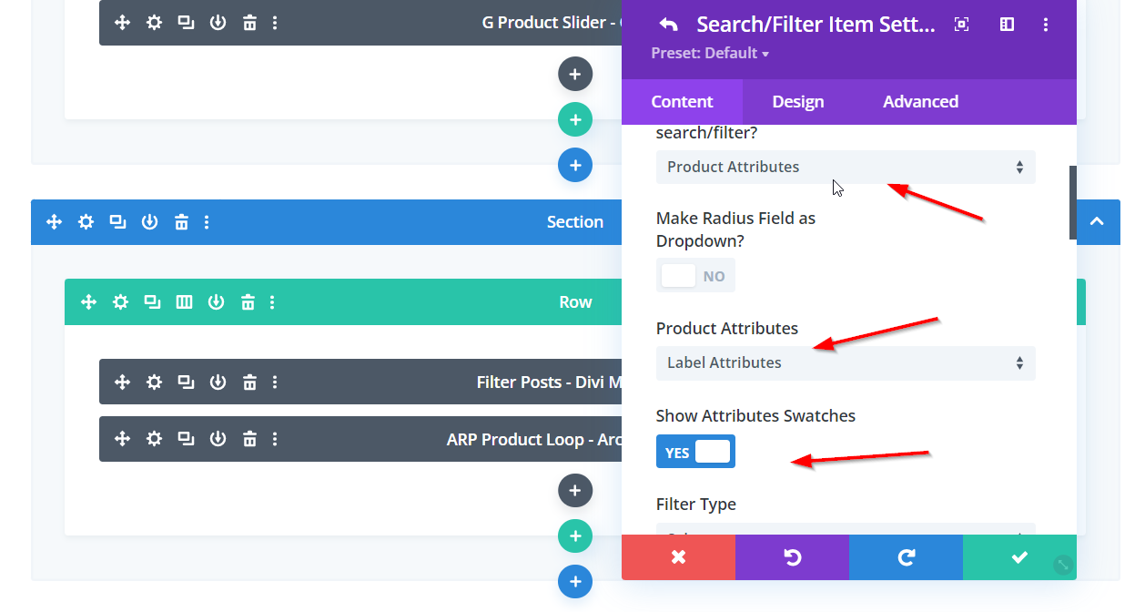Snap settings panel to sidebar
This screenshot has height=612, width=1145.
point(1007,25)
